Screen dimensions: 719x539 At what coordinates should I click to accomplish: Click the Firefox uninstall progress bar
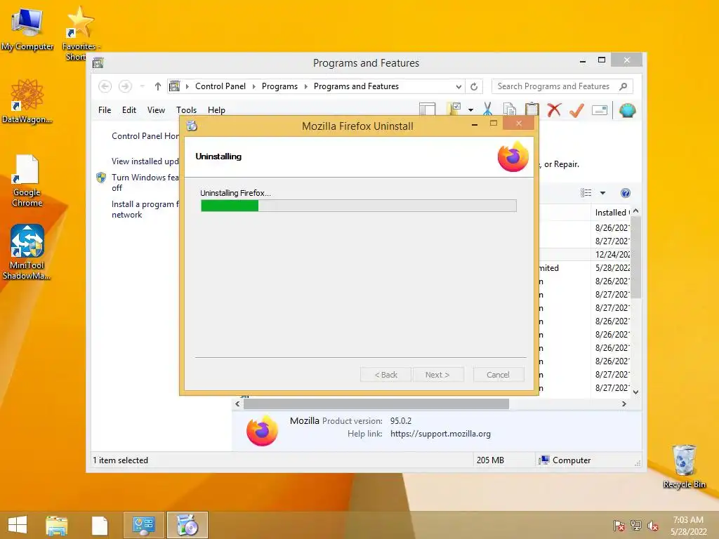coord(359,206)
